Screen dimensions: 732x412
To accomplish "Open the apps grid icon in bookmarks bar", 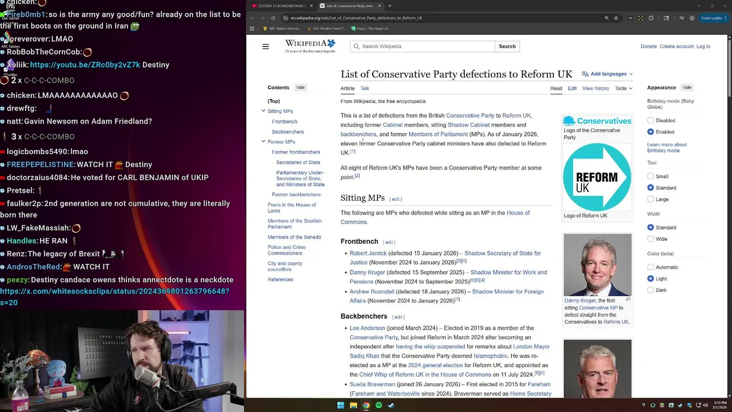I will (x=252, y=29).
